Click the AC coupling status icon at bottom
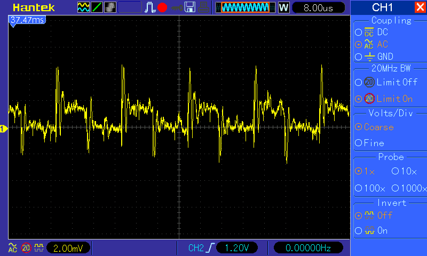Viewport: 427px width, 256px height. pyautogui.click(x=12, y=247)
